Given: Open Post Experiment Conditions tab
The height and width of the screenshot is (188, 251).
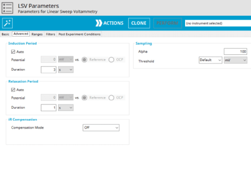Looking at the screenshot, I should (79, 34).
